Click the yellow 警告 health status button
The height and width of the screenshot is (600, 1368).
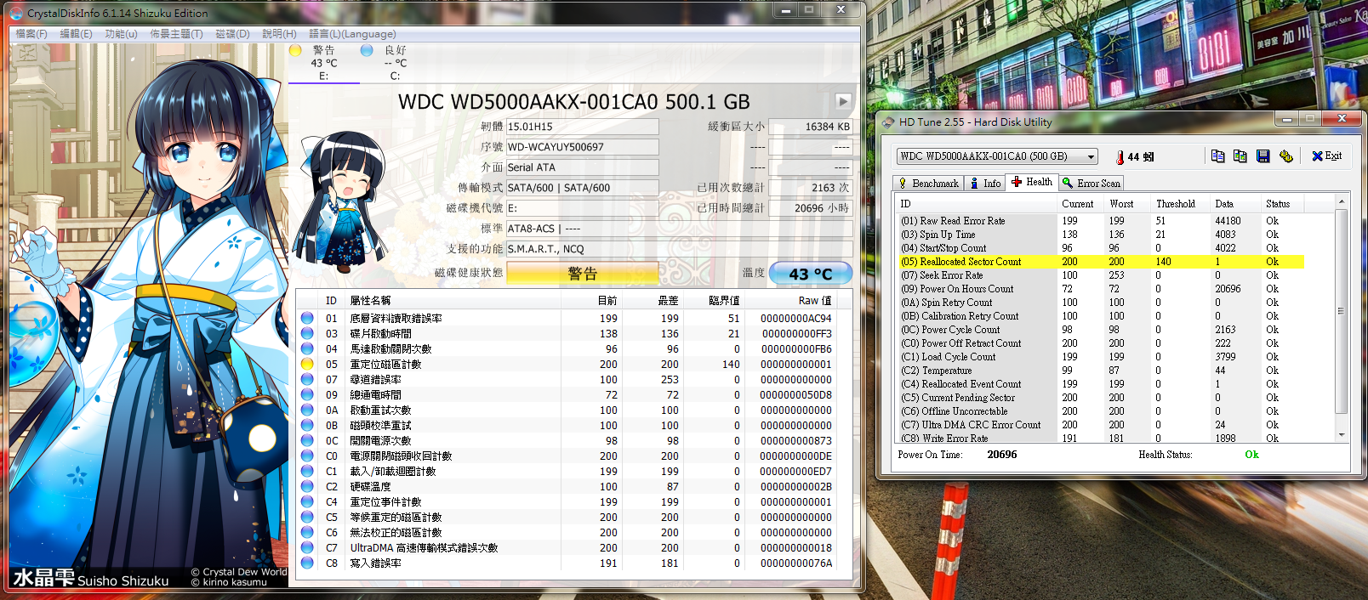click(x=583, y=273)
